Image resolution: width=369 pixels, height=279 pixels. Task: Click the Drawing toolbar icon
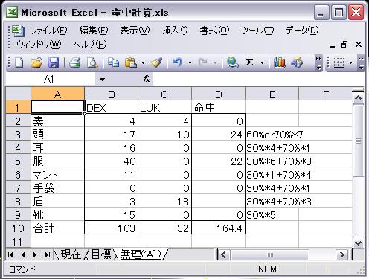coord(297,62)
